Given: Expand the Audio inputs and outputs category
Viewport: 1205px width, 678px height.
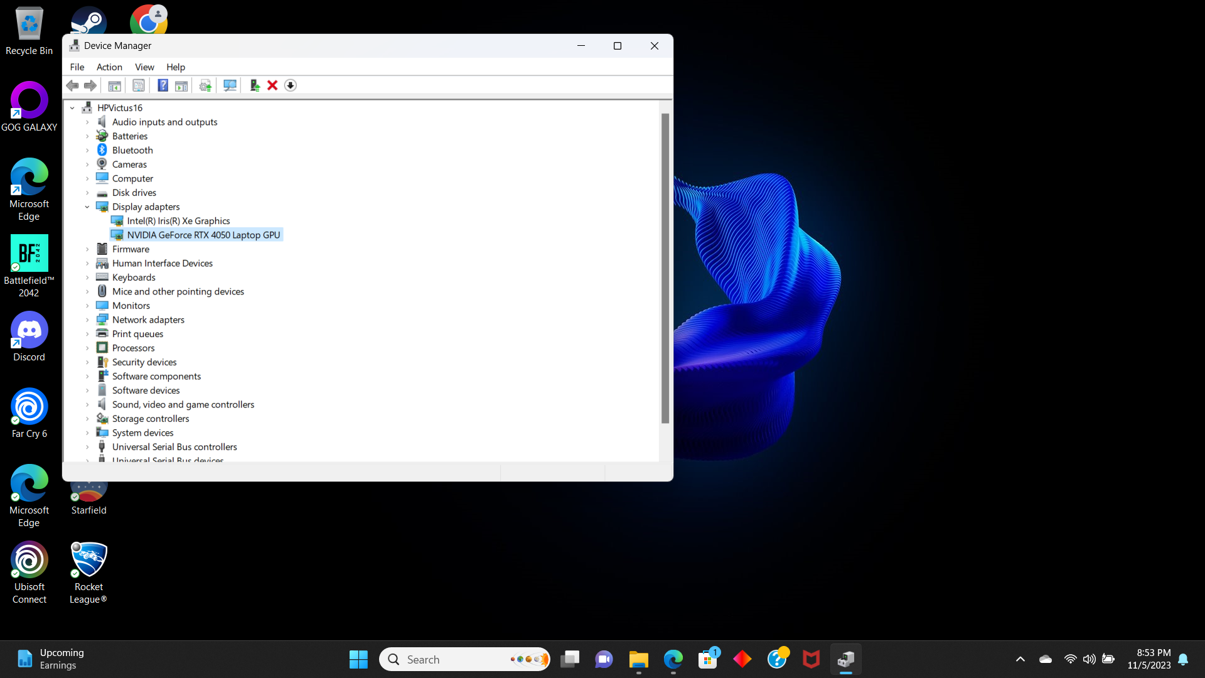Looking at the screenshot, I should [x=88, y=122].
